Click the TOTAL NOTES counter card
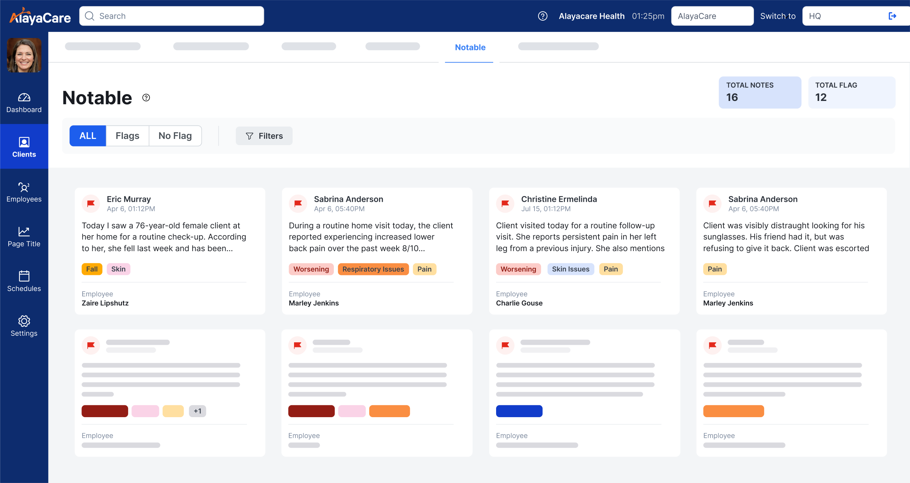Screen dimensions: 910x483 (760, 92)
